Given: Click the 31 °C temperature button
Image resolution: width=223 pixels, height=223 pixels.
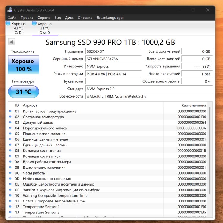Looking at the screenshot, I should [x=23, y=92].
